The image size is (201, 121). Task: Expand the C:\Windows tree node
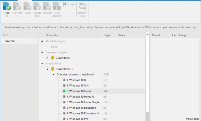pos(47,58)
